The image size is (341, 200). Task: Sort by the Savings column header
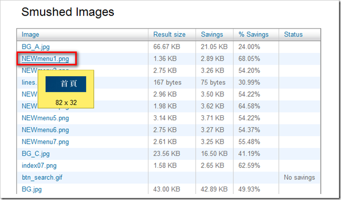212,35
